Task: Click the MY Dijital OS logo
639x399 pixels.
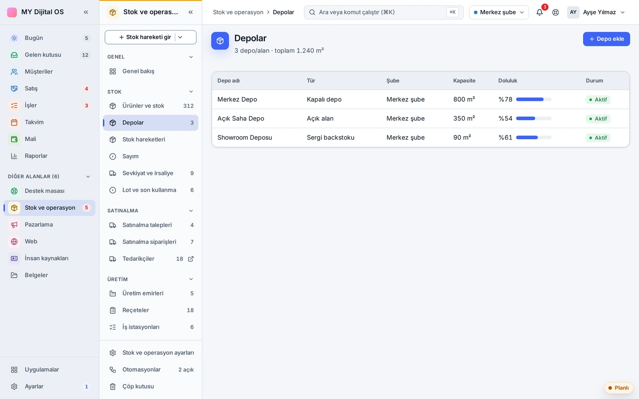Action: point(12,12)
